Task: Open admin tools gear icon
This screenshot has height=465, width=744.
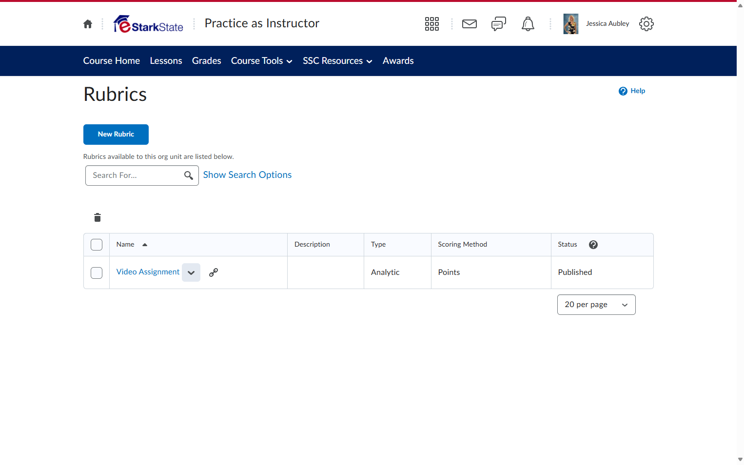Action: point(646,24)
